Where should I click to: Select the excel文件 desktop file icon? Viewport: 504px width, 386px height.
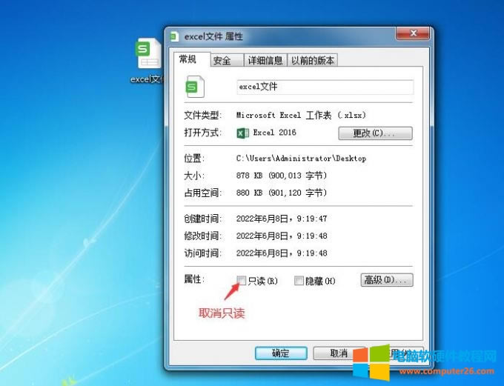[x=147, y=55]
